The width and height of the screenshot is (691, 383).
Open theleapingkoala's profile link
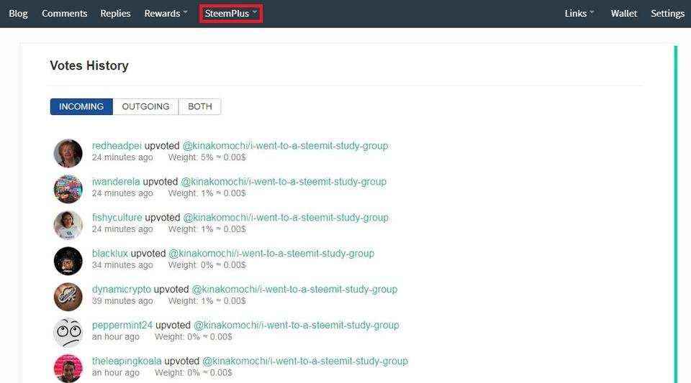(127, 361)
